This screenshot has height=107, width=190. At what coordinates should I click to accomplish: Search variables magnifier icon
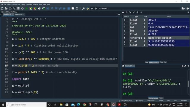coord(137,12)
